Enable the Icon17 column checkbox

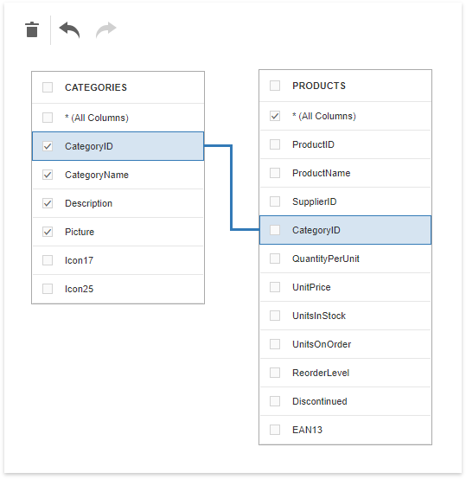click(48, 260)
